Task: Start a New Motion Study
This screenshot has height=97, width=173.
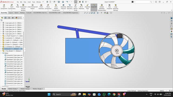Action: click(76, 8)
